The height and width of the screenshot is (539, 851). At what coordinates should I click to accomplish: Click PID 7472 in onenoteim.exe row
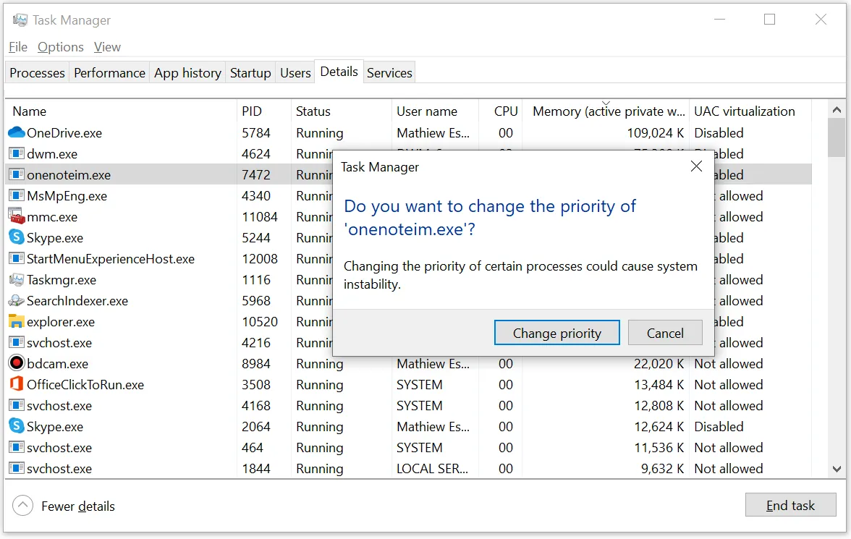click(x=255, y=175)
